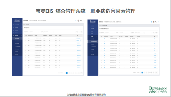The height and width of the screenshot is (97, 171).
Task: Click the blue name link in right table's first row
Action: click(x=105, y=39)
